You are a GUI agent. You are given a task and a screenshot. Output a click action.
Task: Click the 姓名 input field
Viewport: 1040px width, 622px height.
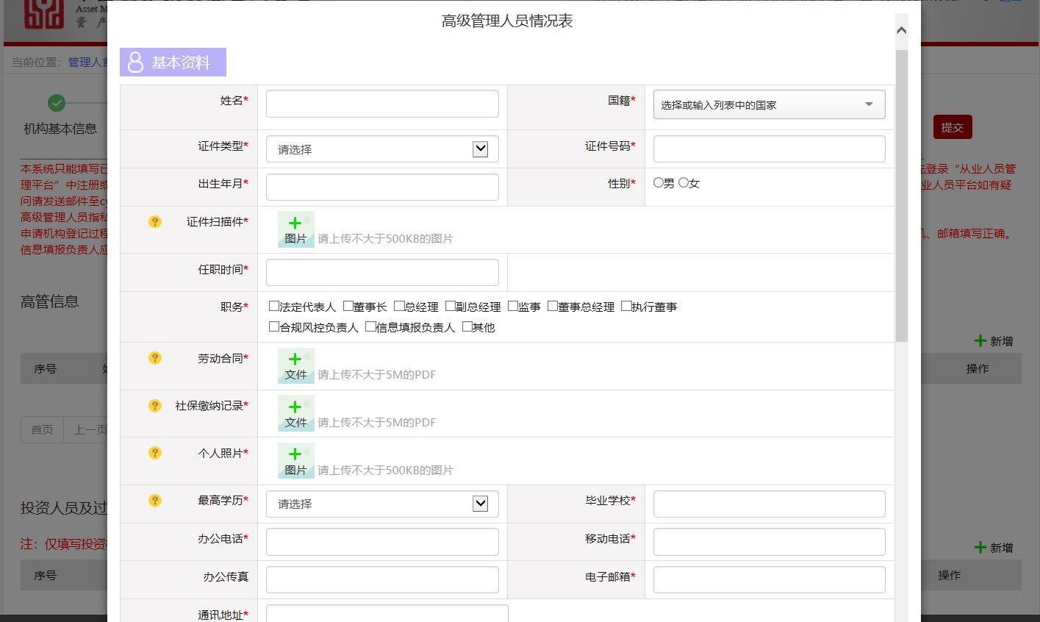coord(382,104)
